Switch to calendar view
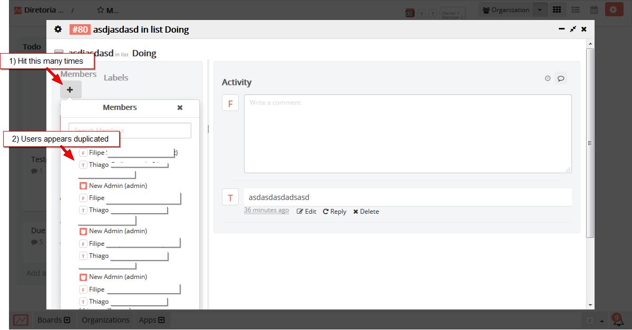The width and height of the screenshot is (632, 330). (x=594, y=9)
